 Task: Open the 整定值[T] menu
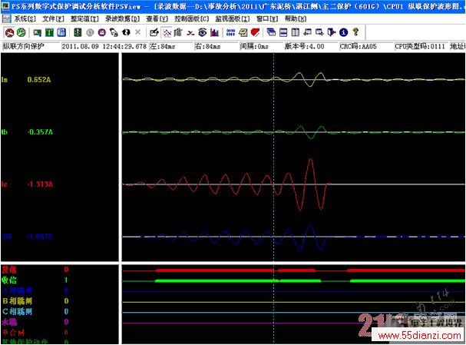pos(84,18)
